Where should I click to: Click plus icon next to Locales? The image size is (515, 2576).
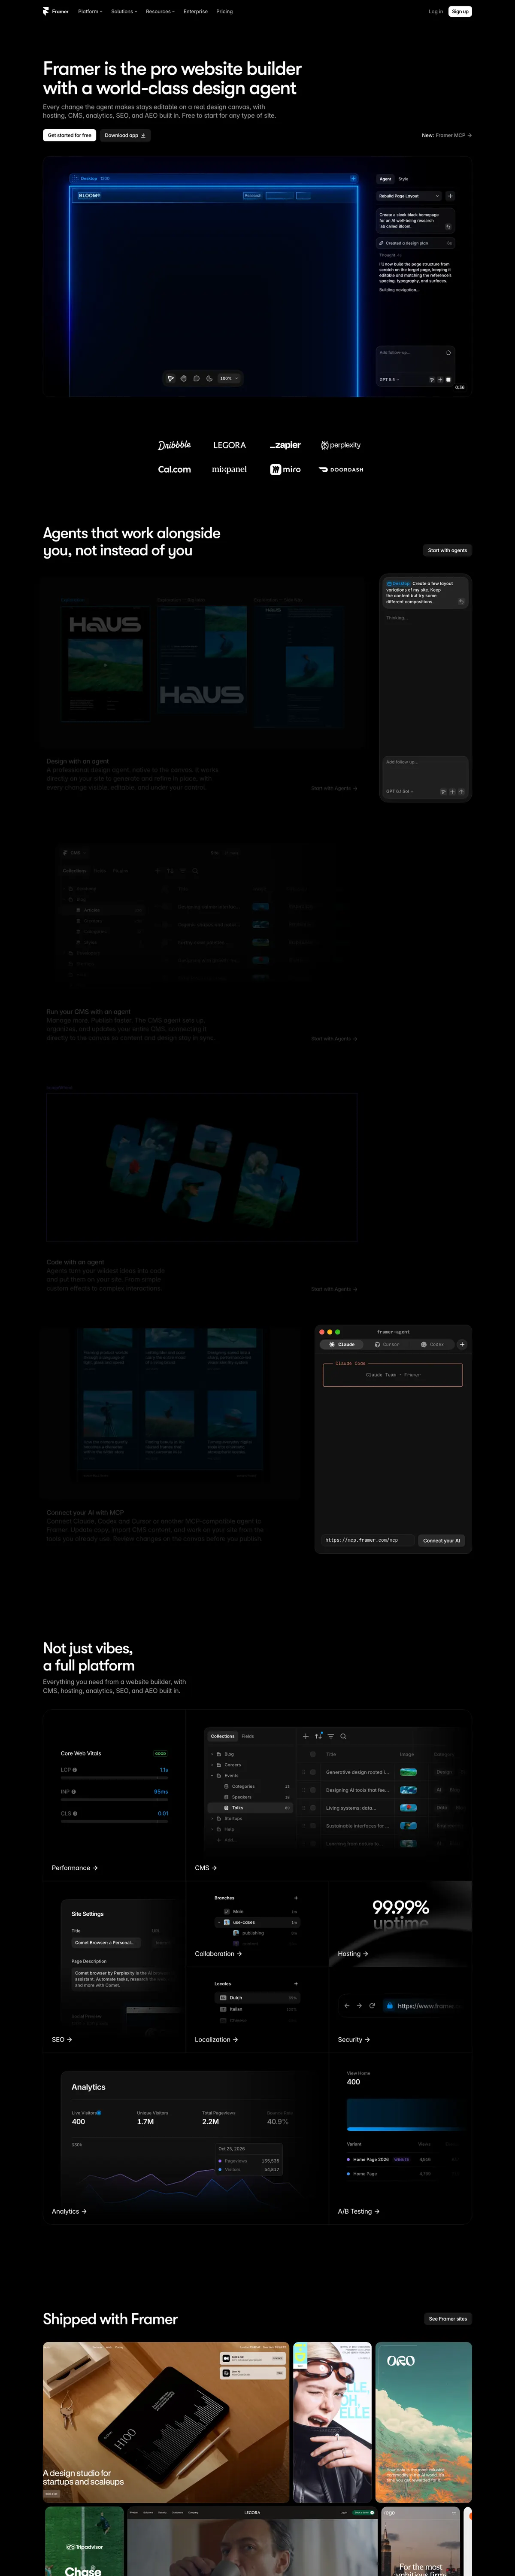pos(296,1984)
